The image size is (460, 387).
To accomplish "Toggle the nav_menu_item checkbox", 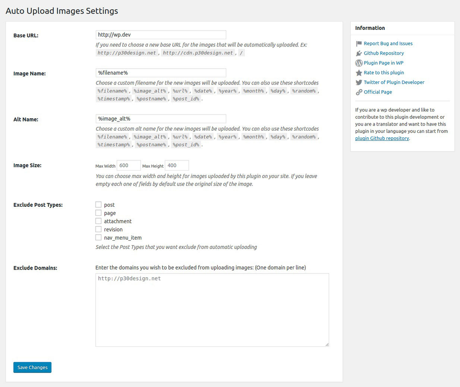I will [98, 237].
